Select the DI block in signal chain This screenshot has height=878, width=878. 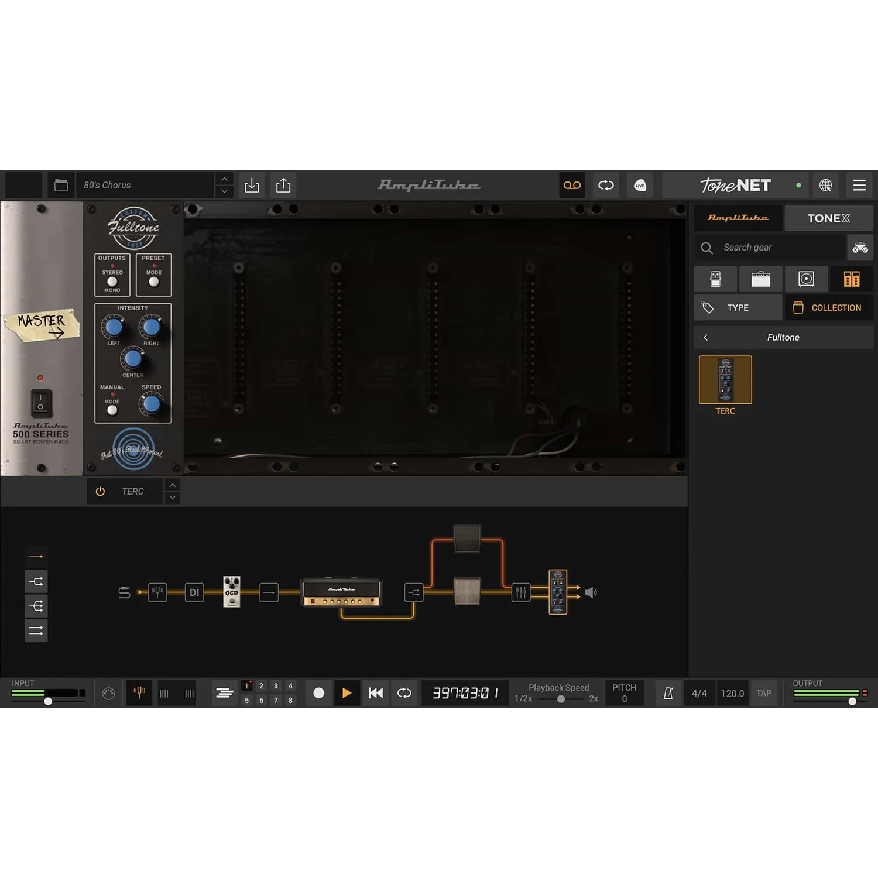(x=194, y=592)
